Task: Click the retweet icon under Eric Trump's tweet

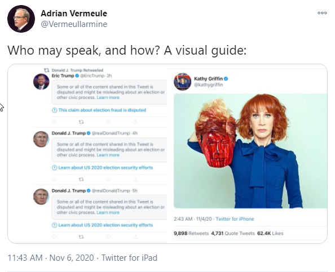Action: tap(81, 122)
